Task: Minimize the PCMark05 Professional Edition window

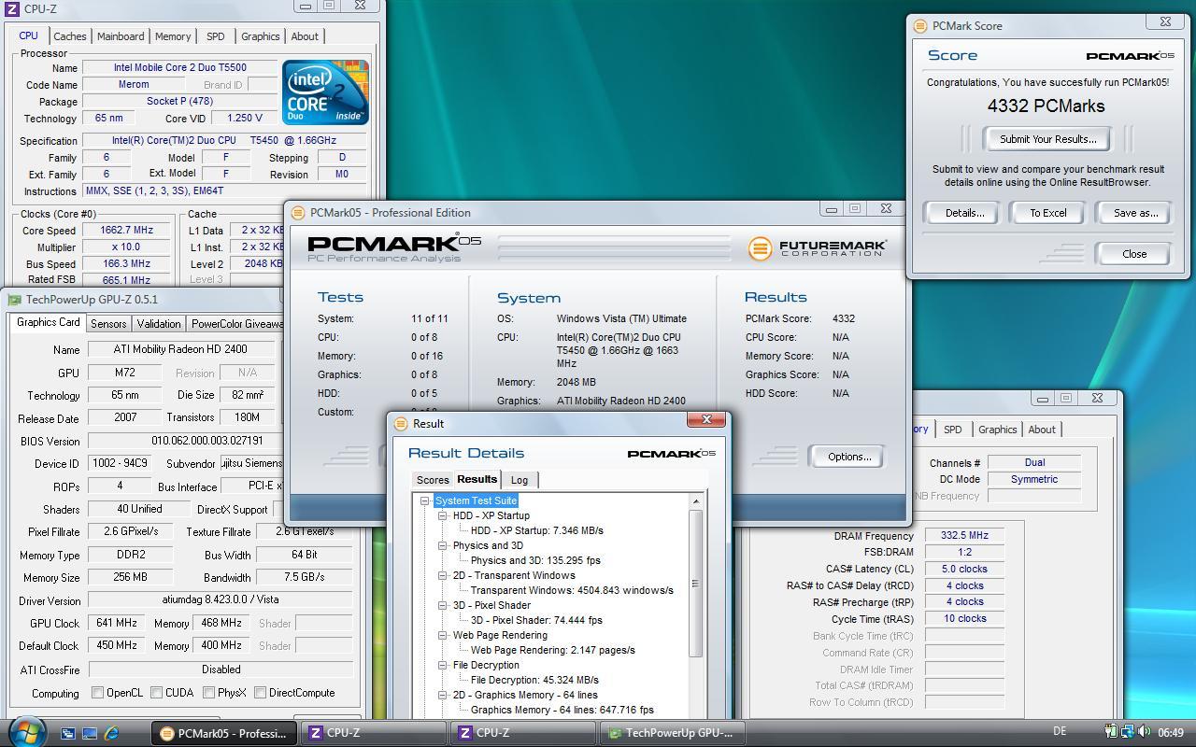Action: [x=830, y=208]
